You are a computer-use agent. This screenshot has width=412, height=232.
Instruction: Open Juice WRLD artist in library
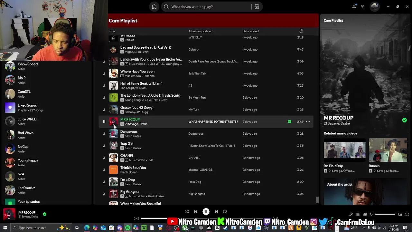[47, 121]
